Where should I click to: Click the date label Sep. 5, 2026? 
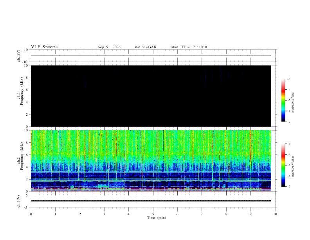coord(109,47)
